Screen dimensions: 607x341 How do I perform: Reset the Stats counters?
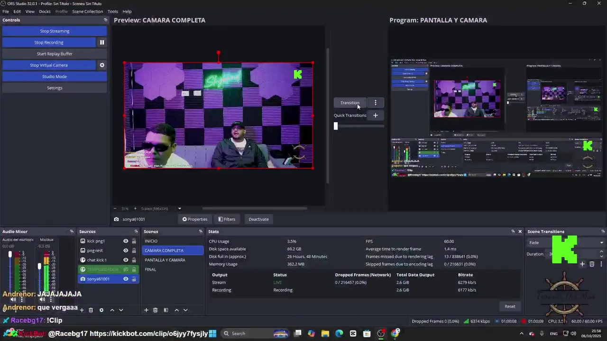pyautogui.click(x=510, y=306)
